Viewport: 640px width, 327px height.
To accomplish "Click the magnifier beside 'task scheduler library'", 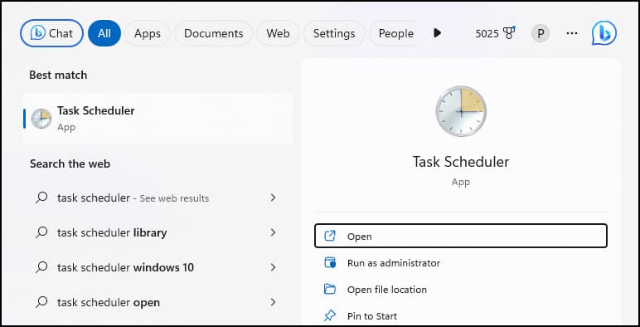I will (x=41, y=232).
